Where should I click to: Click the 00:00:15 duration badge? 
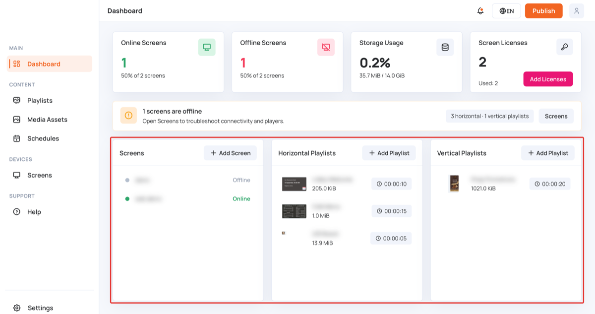(392, 211)
